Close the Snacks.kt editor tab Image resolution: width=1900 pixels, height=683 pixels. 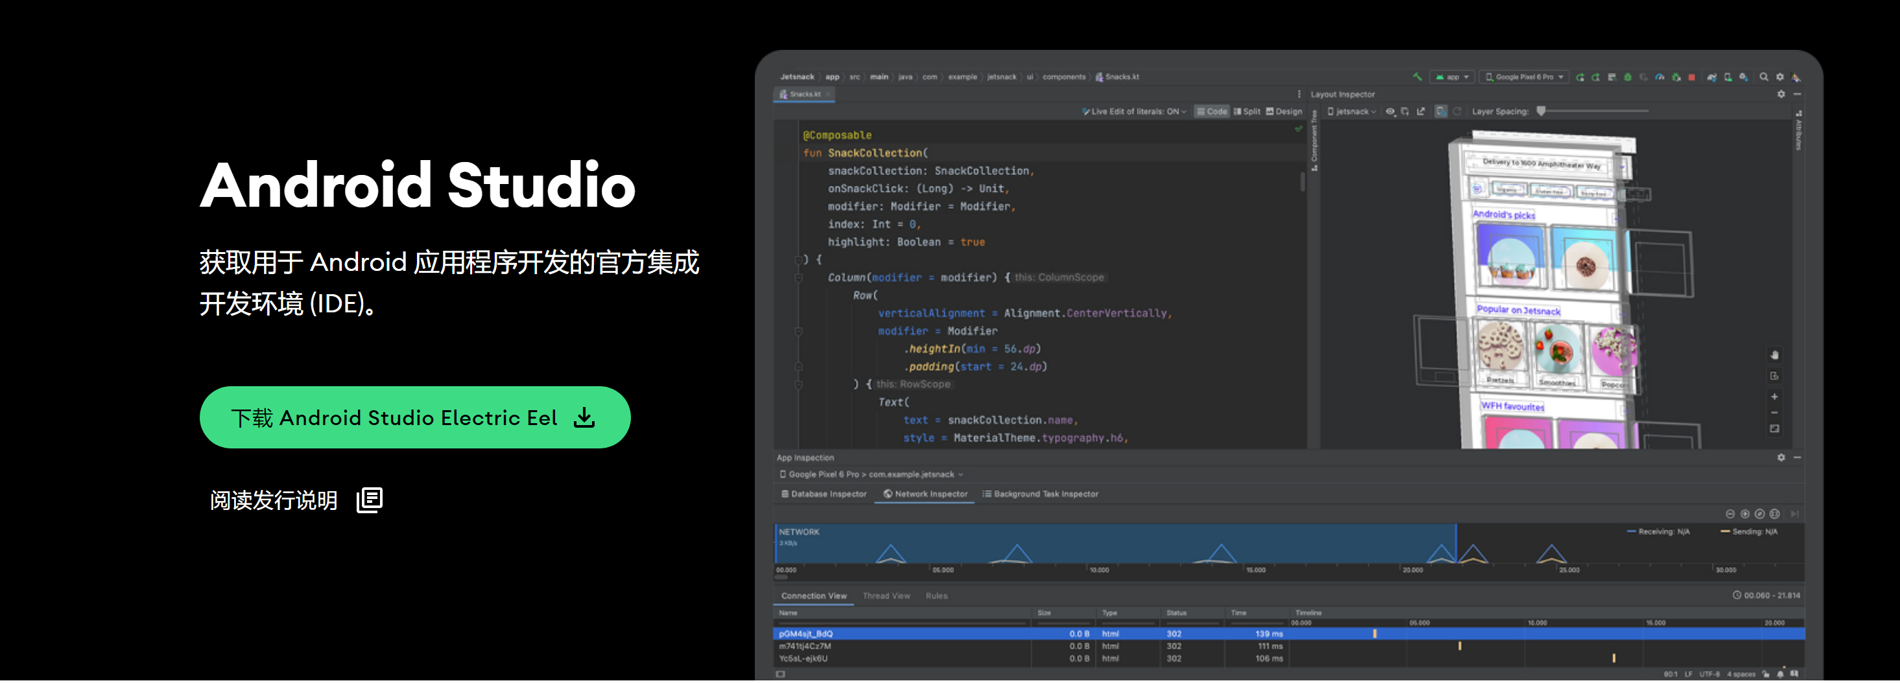(828, 95)
